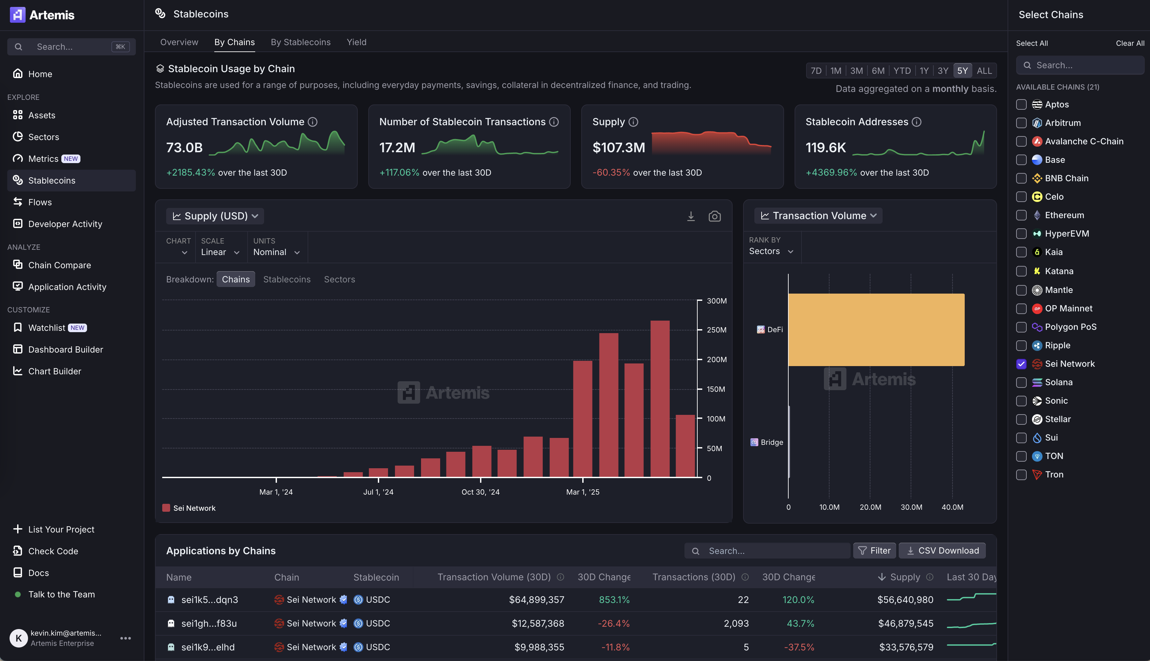This screenshot has width=1150, height=661.
Task: Open Watchlist bookmark icon
Action: click(x=18, y=327)
